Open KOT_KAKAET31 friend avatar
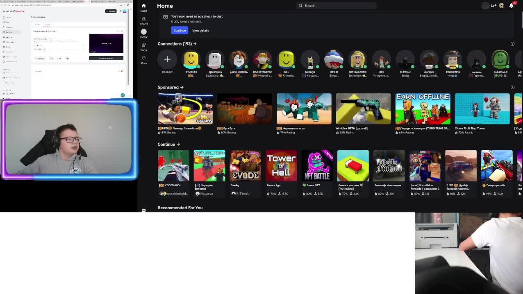Image resolution: width=523 pixels, height=294 pixels. coord(357,59)
